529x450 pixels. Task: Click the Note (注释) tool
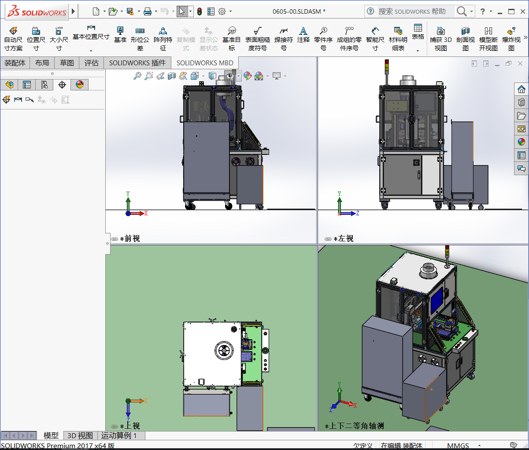[303, 34]
